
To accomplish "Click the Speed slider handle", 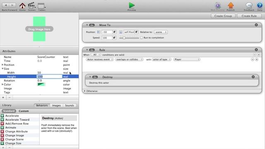I will point(124,38).
